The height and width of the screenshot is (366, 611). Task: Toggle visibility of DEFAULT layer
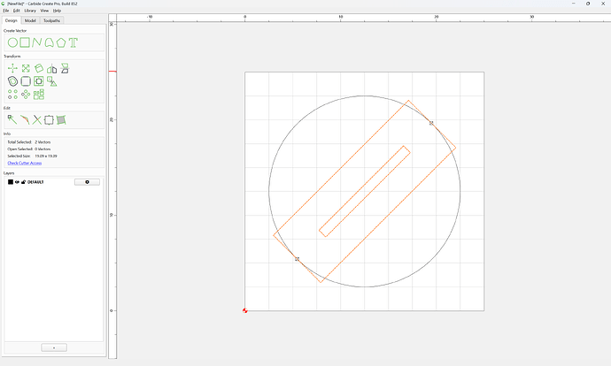(17, 182)
